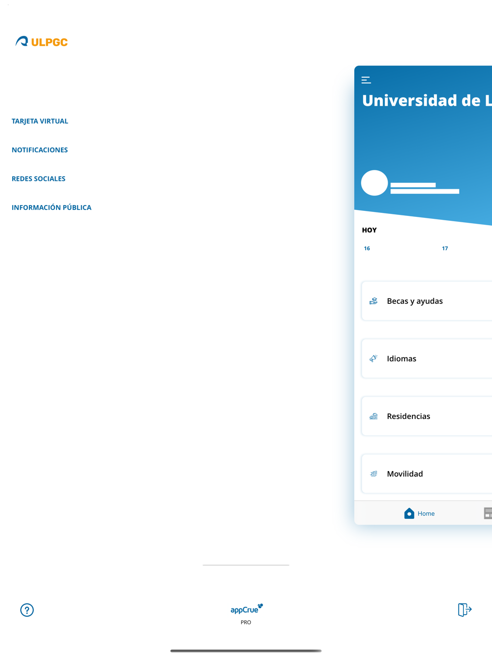This screenshot has height=656, width=492.
Task: Click the Idiomas megaphone icon
Action: click(374, 358)
